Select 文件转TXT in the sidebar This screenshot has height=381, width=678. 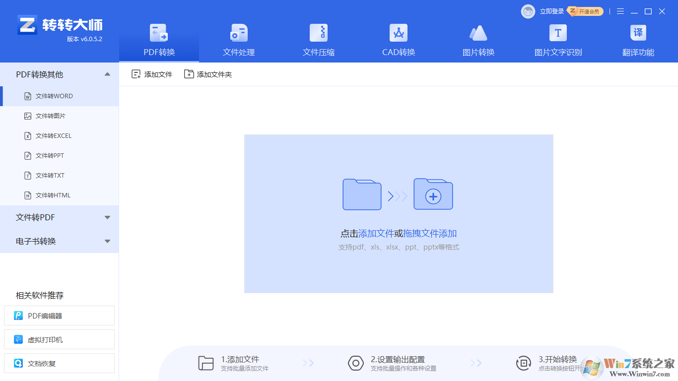click(x=60, y=176)
